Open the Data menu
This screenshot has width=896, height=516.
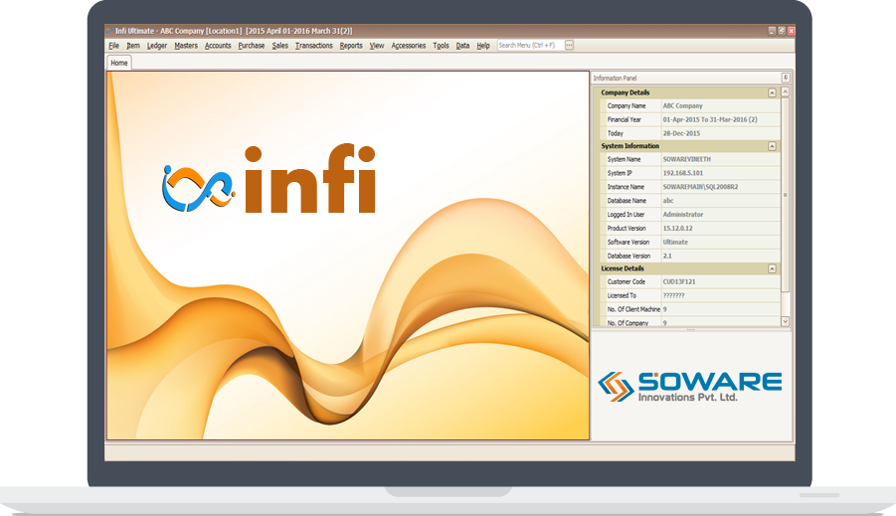[462, 46]
